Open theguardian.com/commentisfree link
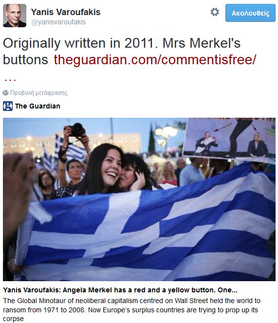The image size is (278, 323). [x=155, y=60]
